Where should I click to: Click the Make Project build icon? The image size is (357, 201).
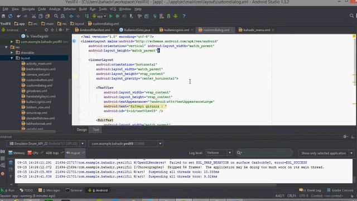87,16
